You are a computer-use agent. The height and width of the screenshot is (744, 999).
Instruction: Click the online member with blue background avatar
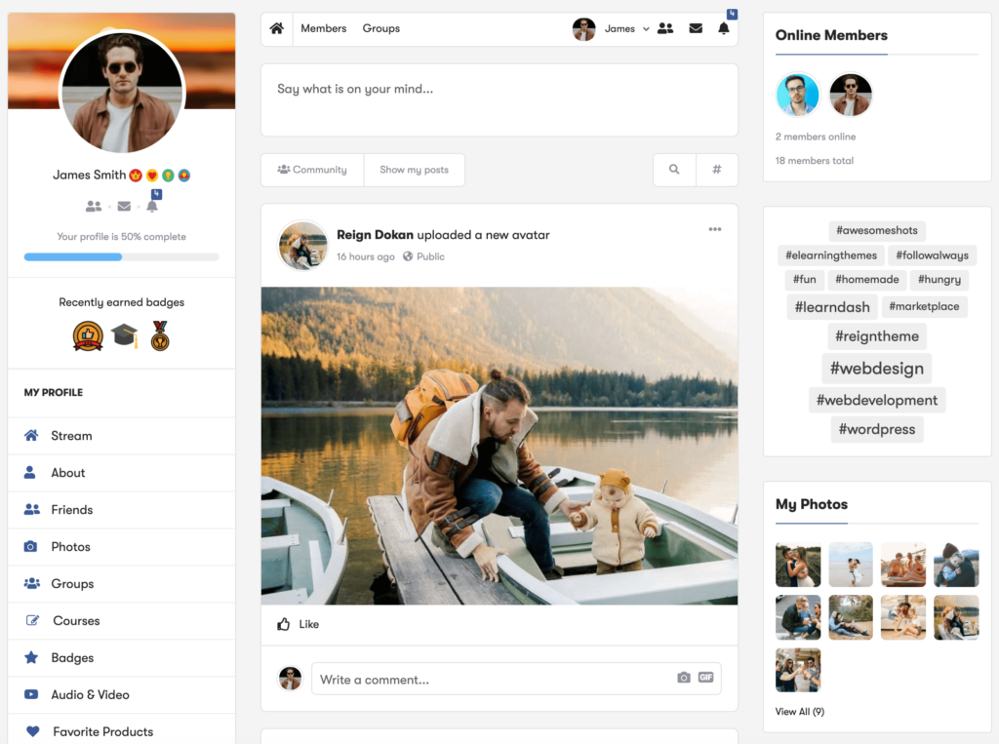click(798, 95)
